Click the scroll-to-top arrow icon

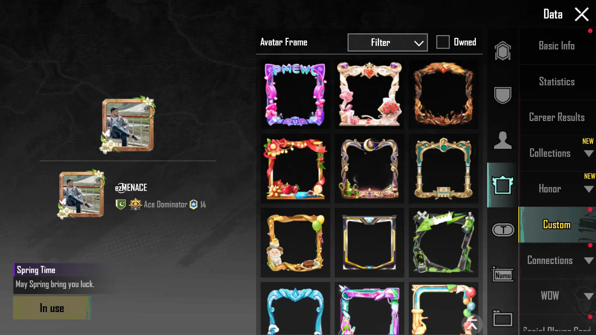pyautogui.click(x=472, y=324)
